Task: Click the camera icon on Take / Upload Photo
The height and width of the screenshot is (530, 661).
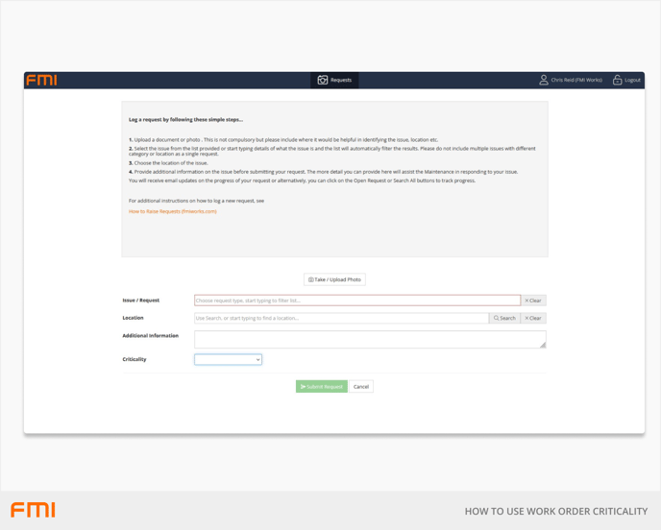Action: click(x=311, y=279)
